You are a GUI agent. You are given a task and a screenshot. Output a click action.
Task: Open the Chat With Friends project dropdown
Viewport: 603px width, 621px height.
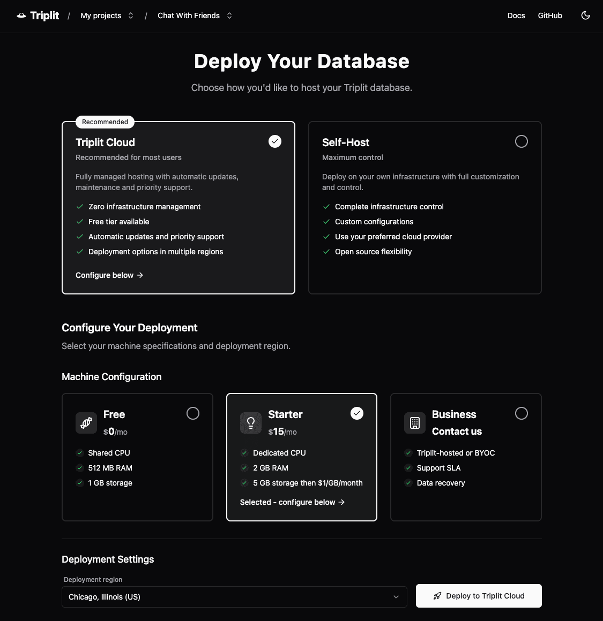pyautogui.click(x=195, y=16)
